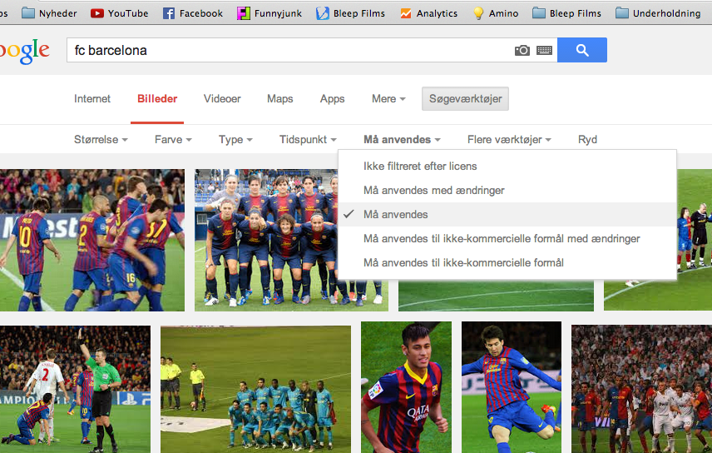Click the blue magnifier search button
712x453 pixels.
tap(582, 50)
